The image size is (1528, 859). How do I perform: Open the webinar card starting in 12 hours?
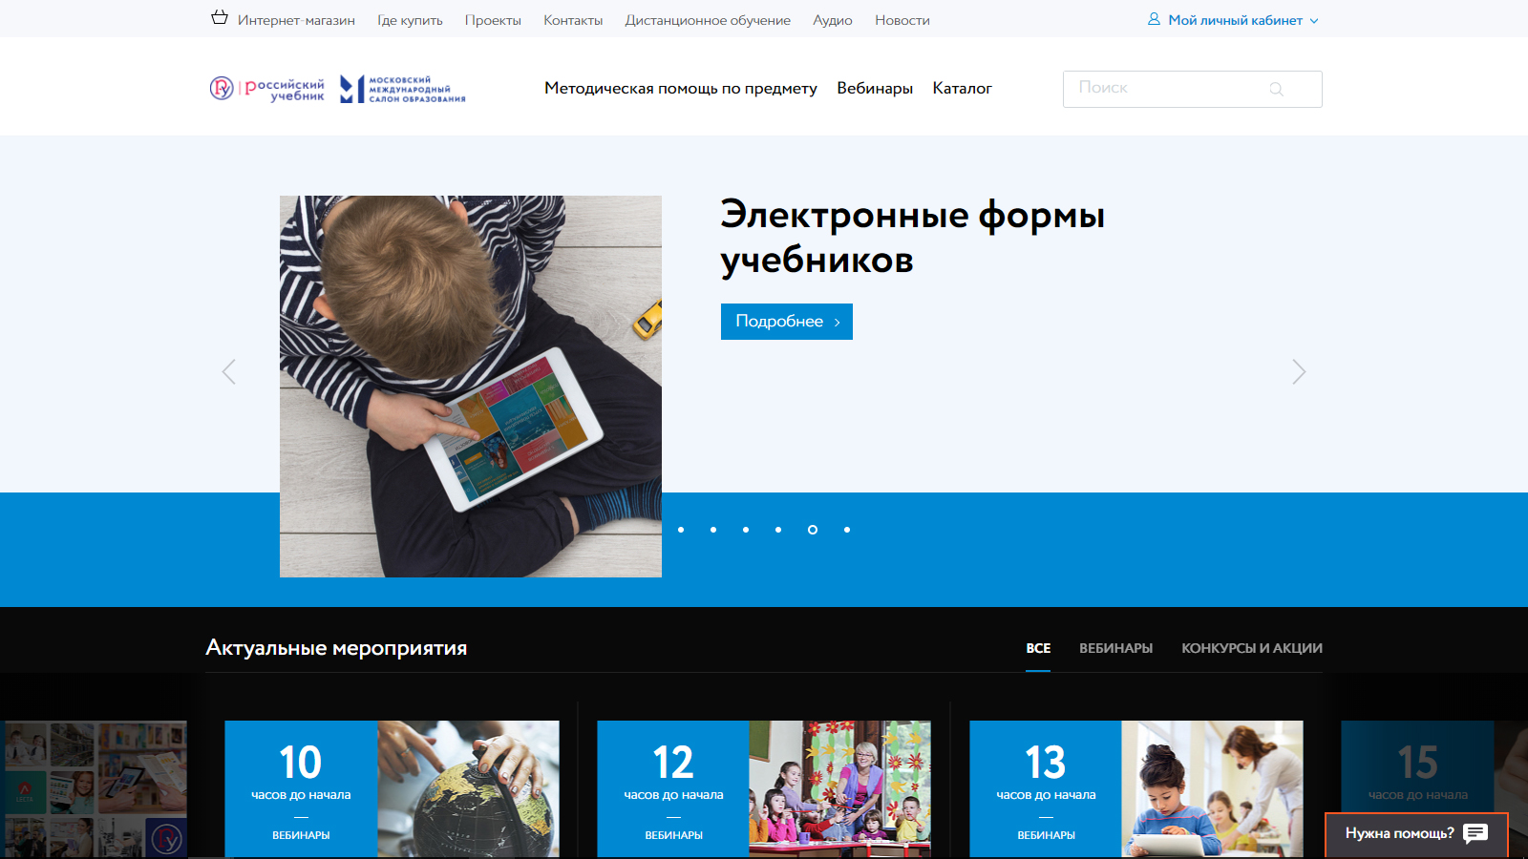tap(764, 789)
